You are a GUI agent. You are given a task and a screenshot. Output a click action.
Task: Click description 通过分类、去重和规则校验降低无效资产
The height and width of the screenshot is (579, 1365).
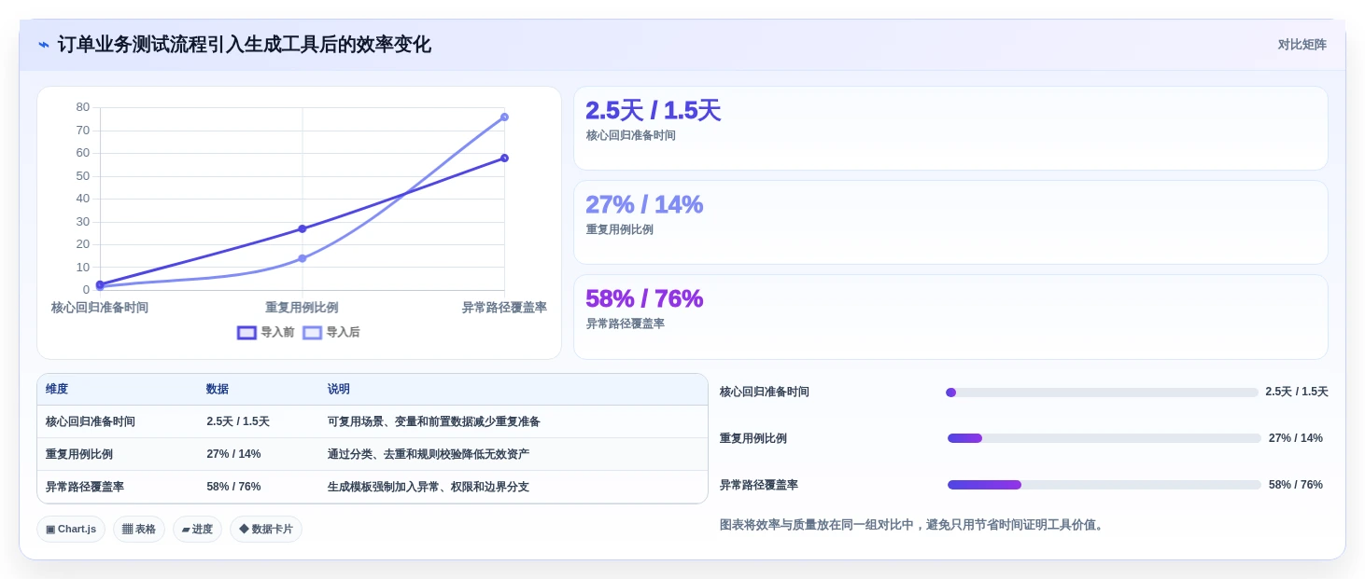pos(429,455)
